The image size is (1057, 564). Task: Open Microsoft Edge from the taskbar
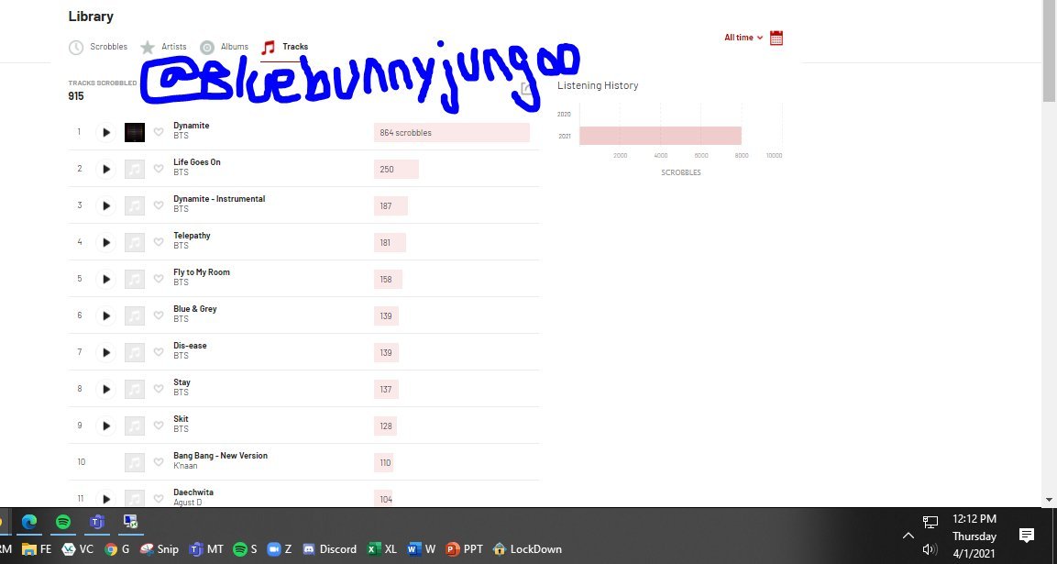coord(29,522)
